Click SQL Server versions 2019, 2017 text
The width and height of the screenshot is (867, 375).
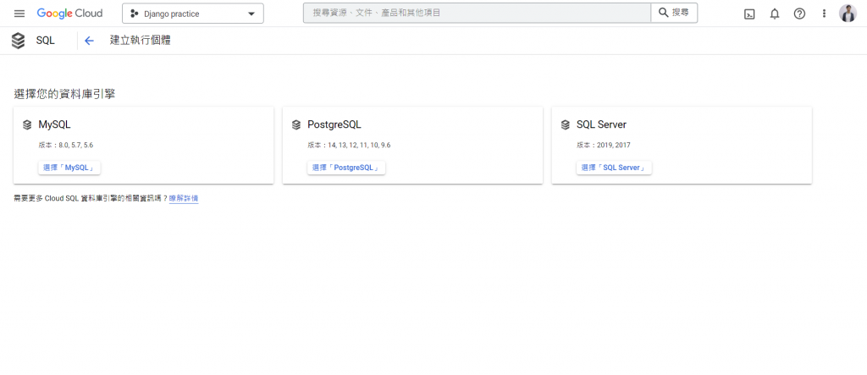click(603, 146)
